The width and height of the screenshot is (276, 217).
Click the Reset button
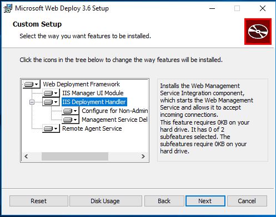39,201
